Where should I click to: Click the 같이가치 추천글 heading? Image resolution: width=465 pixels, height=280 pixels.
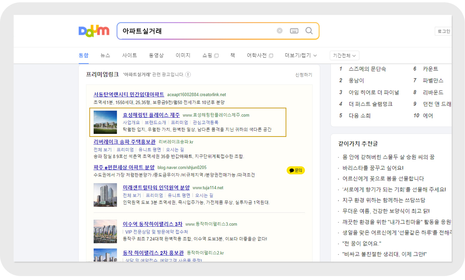coord(358,144)
